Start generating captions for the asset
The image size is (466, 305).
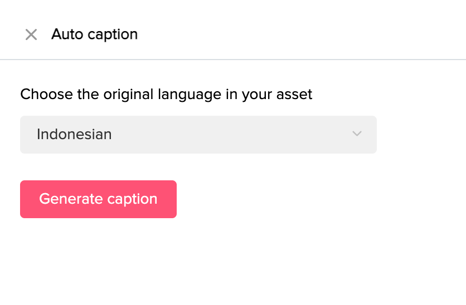pyautogui.click(x=98, y=199)
